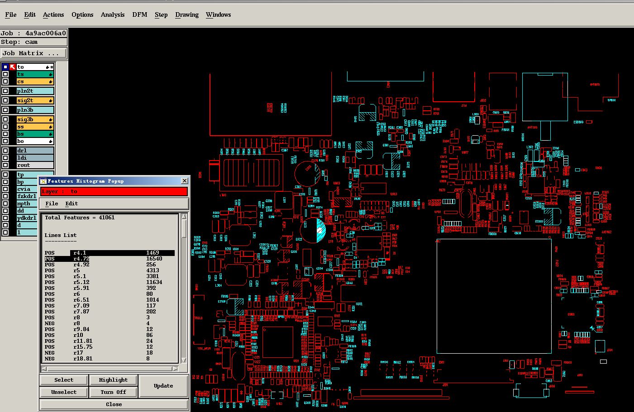
Task: Select the 'r4.72' row with count 16540
Action: click(109, 259)
